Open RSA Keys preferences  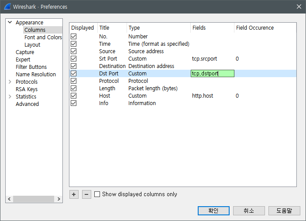[27, 89]
